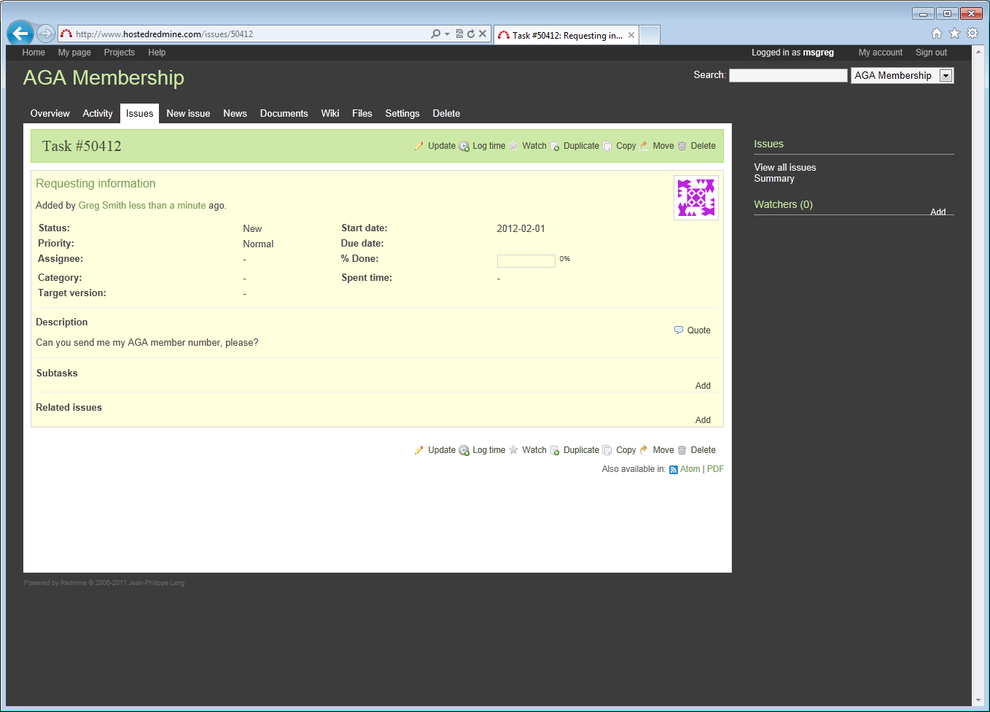Viewport: 990px width, 712px height.
Task: Click the purple user avatar thumbnail
Action: coord(696,198)
